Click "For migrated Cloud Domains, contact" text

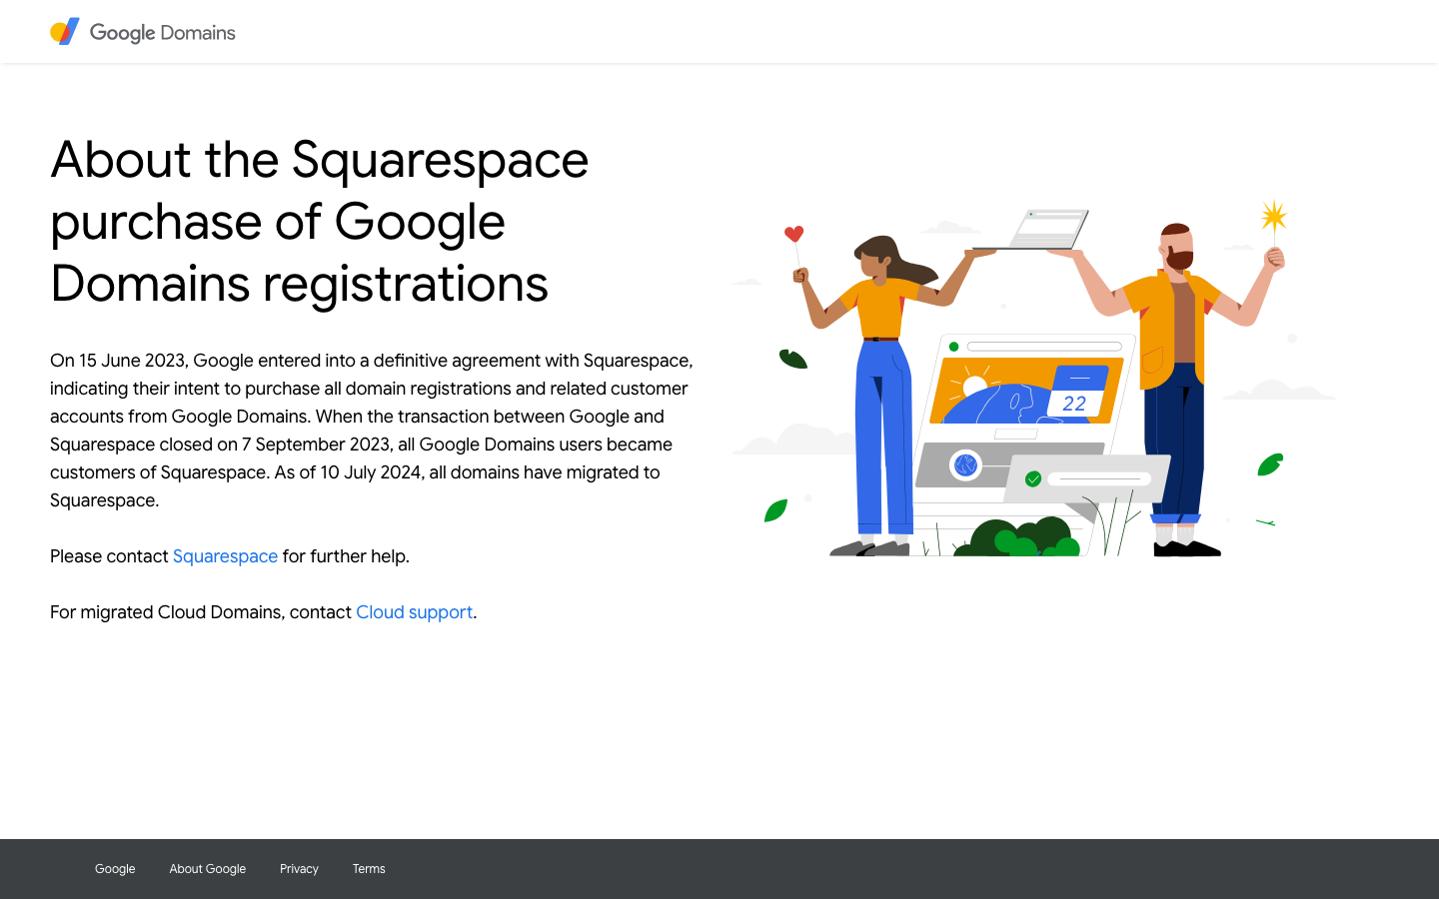pyautogui.click(x=201, y=612)
